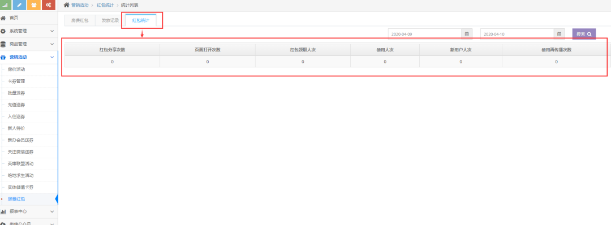
Task: Click the orange users shortcut icon
Action: coord(34,5)
